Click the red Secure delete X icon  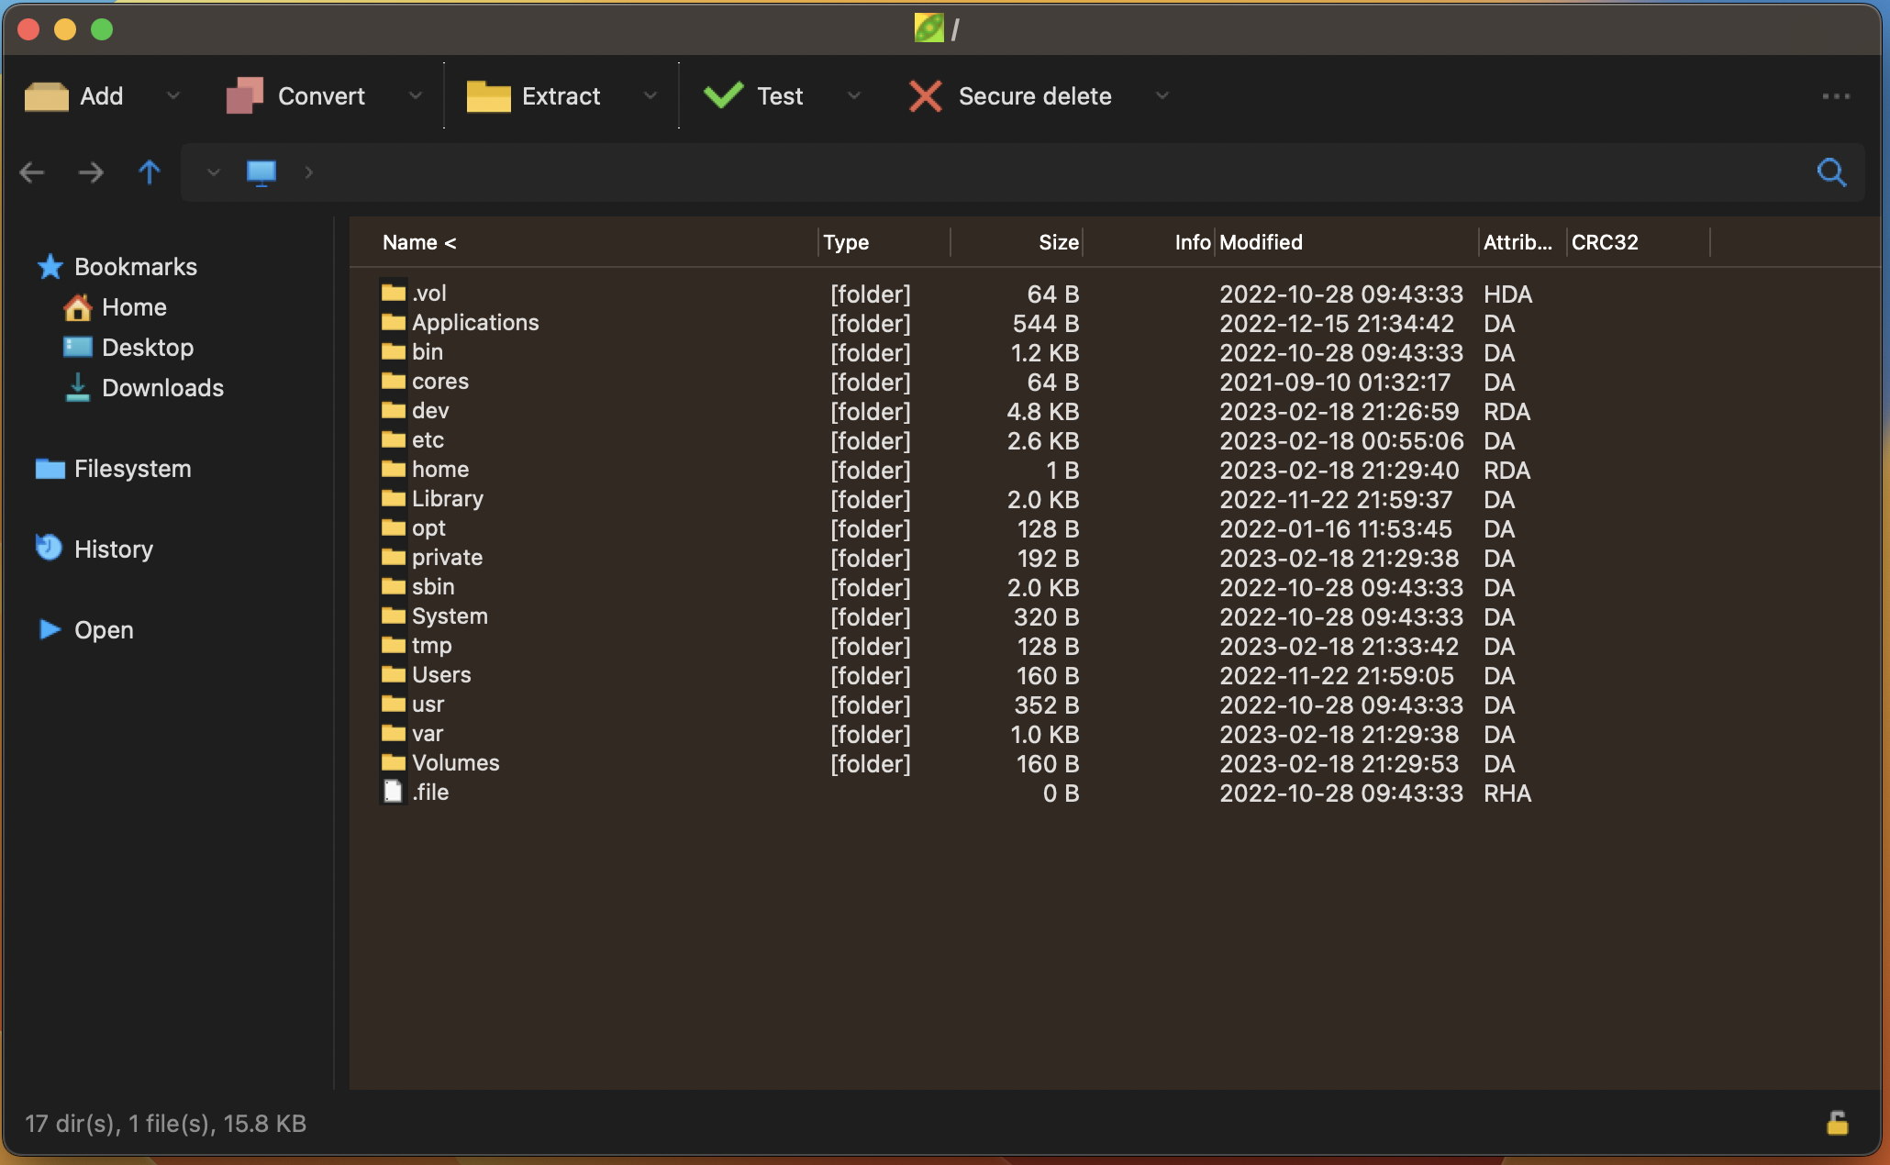point(925,96)
